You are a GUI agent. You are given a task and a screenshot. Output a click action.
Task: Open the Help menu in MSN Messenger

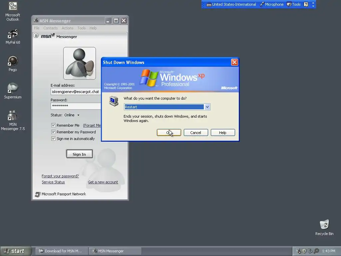point(93,28)
